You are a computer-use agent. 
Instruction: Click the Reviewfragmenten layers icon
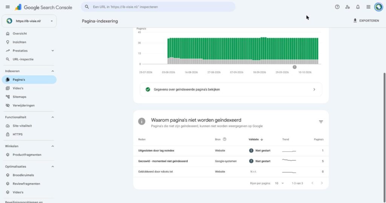[x=8, y=184]
